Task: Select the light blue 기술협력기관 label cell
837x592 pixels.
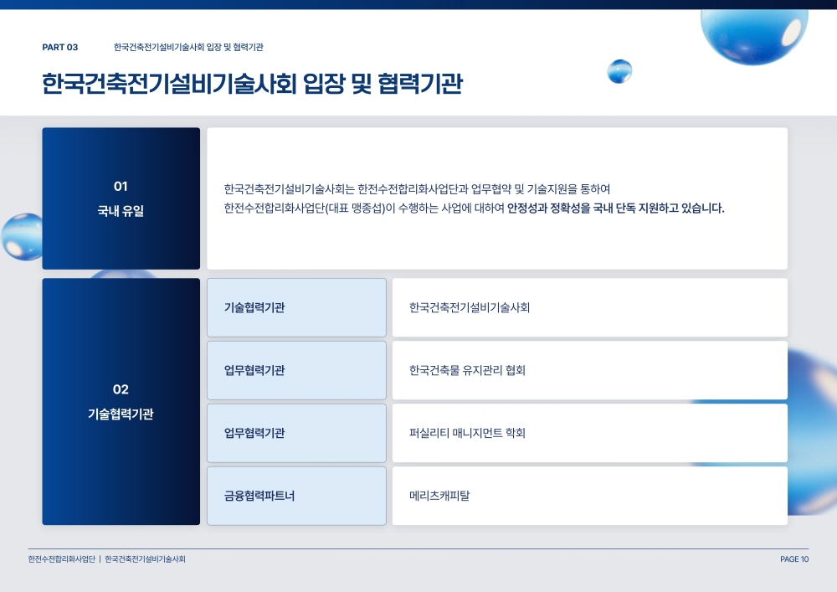Action: (x=296, y=307)
